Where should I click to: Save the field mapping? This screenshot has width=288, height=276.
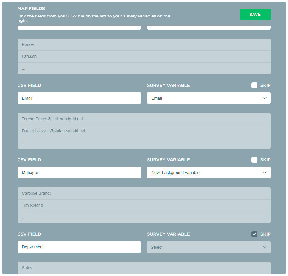click(255, 15)
